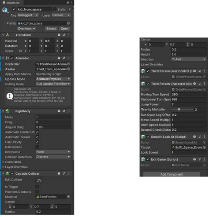
Task: Click the kid_from_space GameObject cube icon
Action: (5, 10)
